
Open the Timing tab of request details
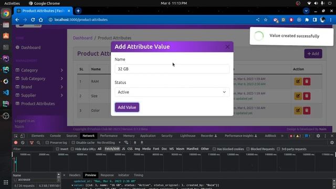[139, 175]
